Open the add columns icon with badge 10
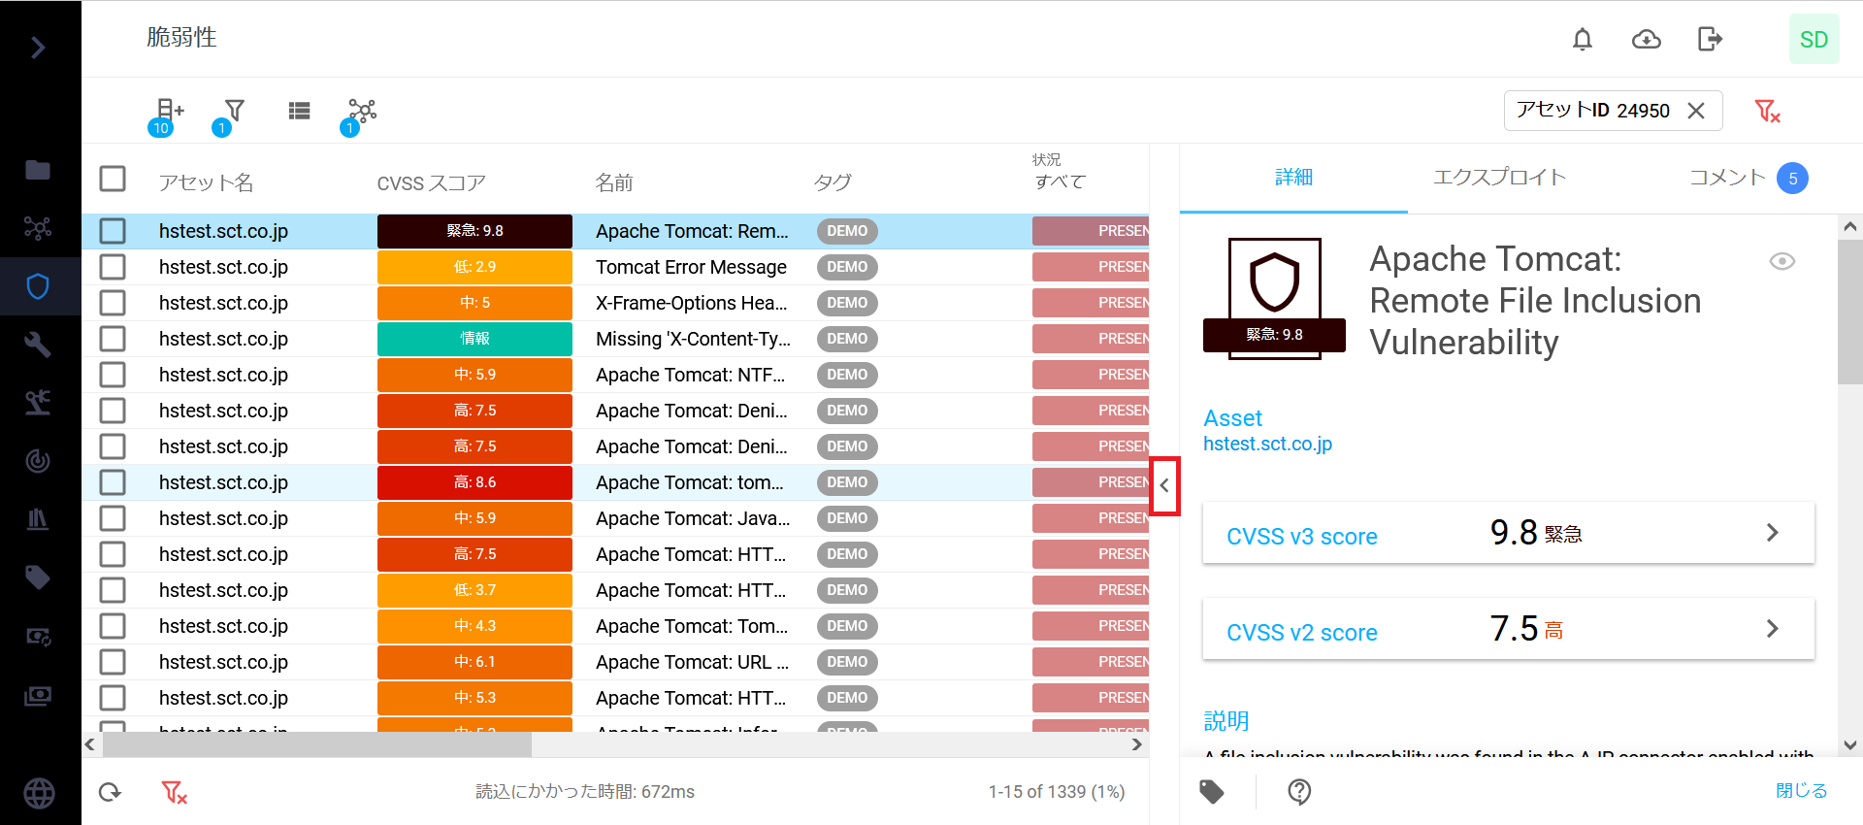This screenshot has width=1863, height=825. [x=168, y=115]
